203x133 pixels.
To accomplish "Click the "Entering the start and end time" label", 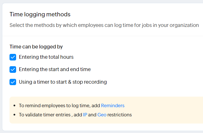I will pos(55,69).
